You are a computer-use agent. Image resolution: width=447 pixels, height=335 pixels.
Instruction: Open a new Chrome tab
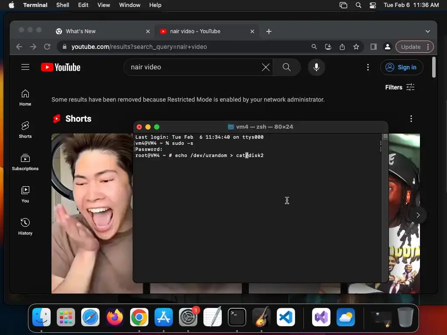coord(268,31)
